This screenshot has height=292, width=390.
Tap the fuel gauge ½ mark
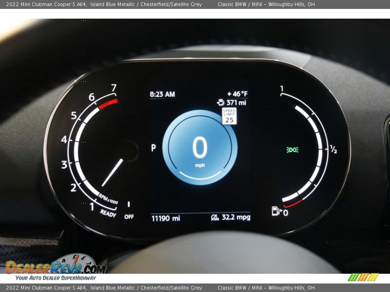click(x=334, y=149)
